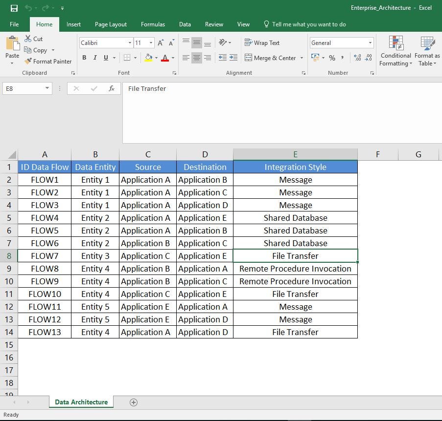The image size is (442, 421).
Task: Open the font size dropdown
Action: [x=150, y=42]
